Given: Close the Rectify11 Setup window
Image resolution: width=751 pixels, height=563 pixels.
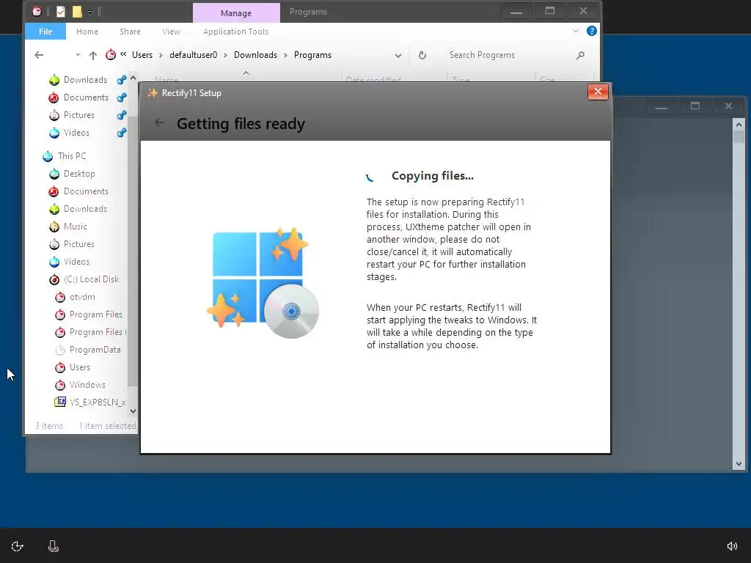Looking at the screenshot, I should point(598,92).
